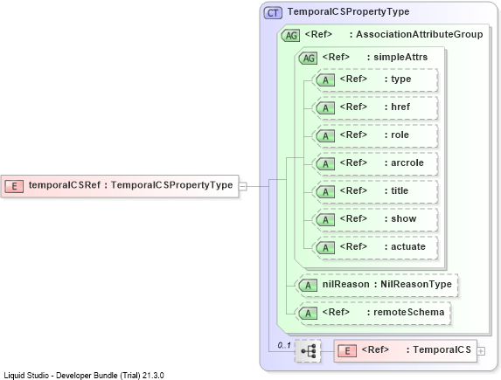This screenshot has height=380, width=501.
Task: Select the href attribute label
Action: coord(400,107)
